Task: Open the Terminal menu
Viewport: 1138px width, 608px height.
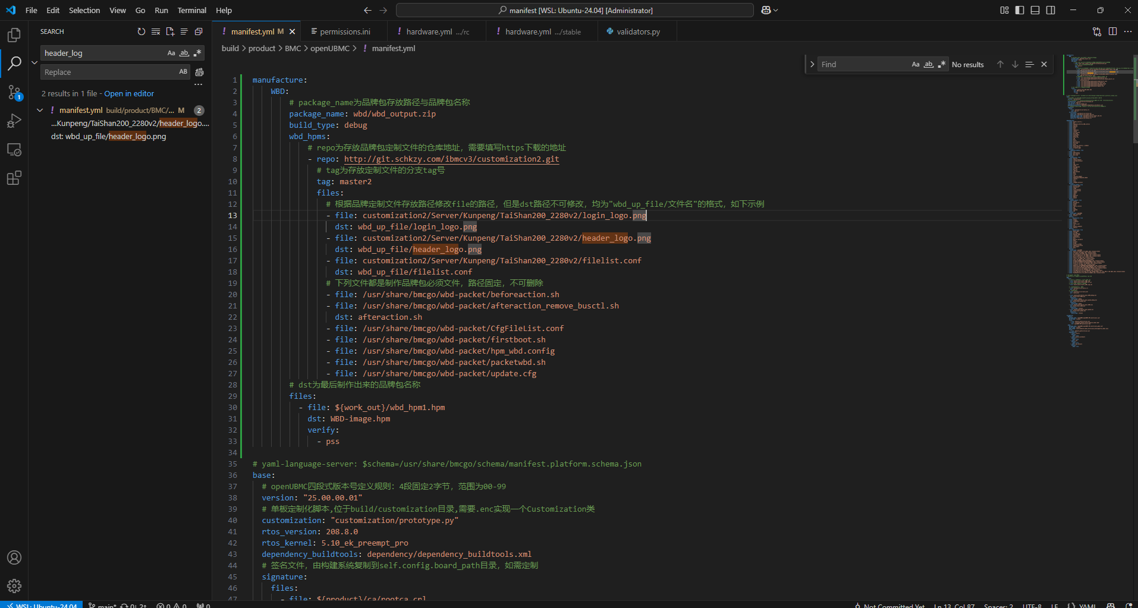Action: coord(191,10)
